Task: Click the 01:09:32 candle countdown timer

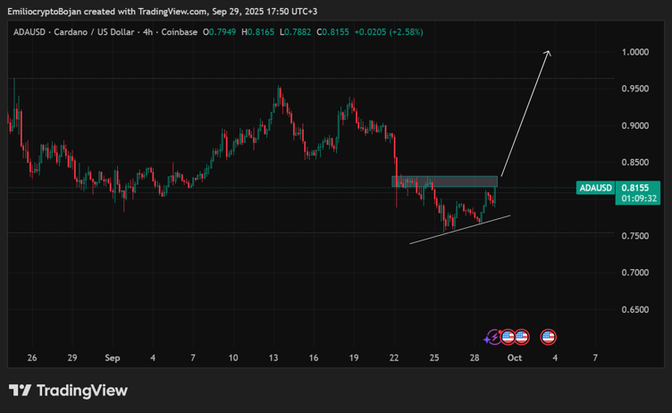Action: point(639,198)
